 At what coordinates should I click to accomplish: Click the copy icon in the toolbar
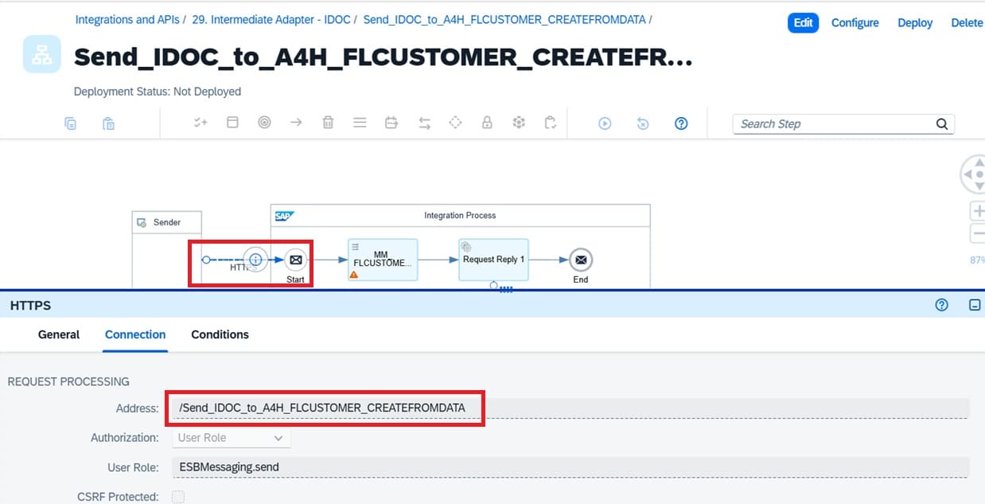coord(71,123)
